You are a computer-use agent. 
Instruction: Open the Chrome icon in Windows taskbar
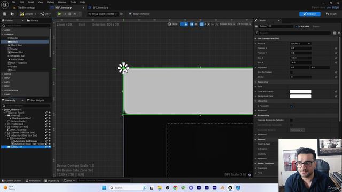pyautogui.click(x=175, y=188)
